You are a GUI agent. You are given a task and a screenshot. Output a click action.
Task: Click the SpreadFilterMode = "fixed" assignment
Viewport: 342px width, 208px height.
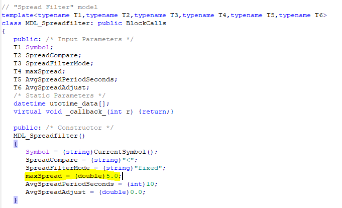(95, 168)
